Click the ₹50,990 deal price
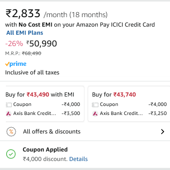The height and width of the screenshot is (170, 170). pyautogui.click(x=42, y=44)
